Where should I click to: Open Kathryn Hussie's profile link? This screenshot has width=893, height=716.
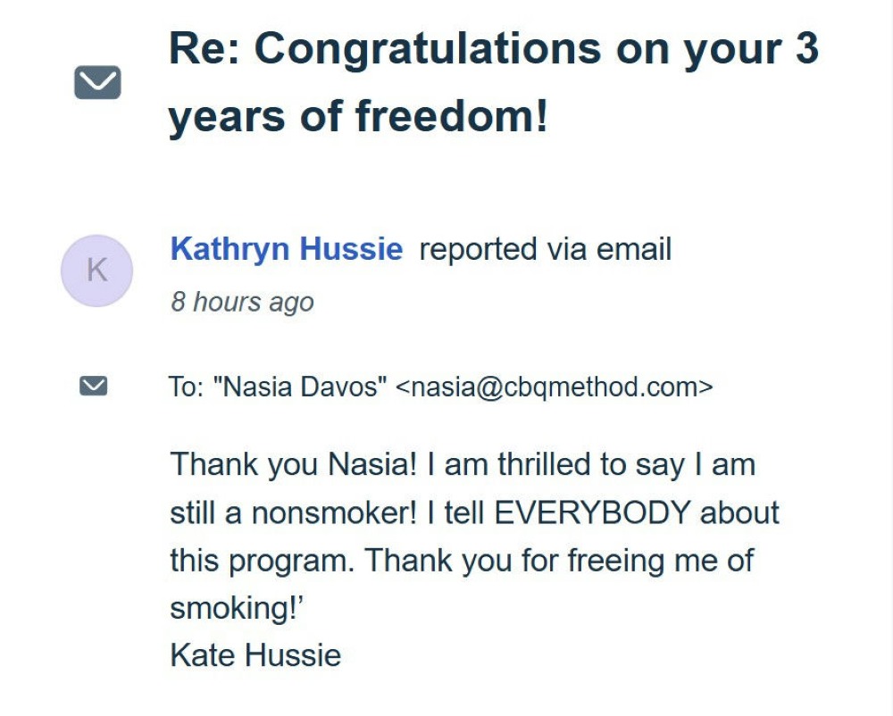coord(286,249)
